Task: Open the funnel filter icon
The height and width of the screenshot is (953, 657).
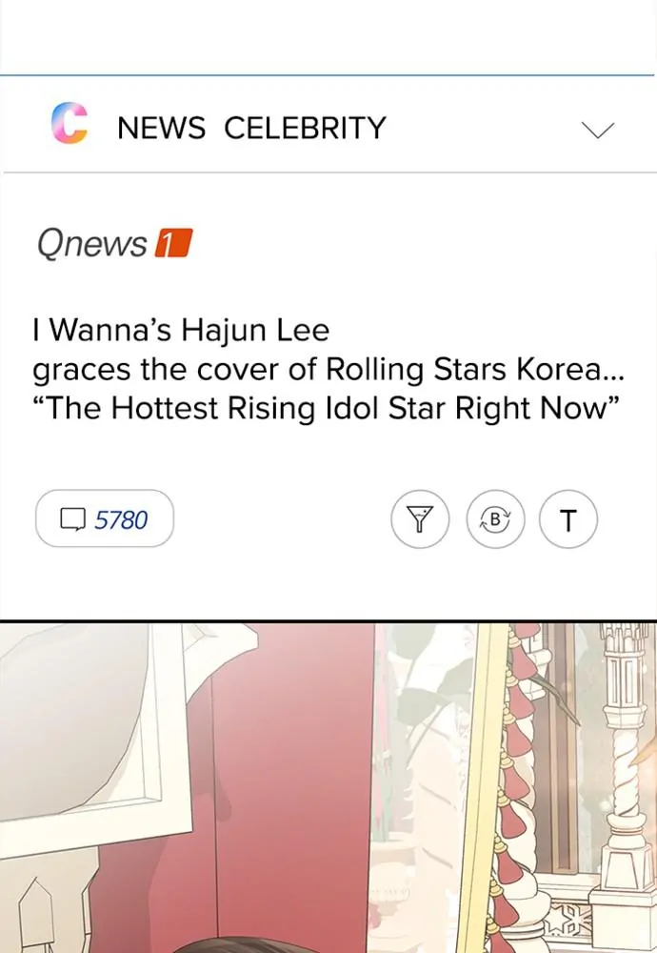Action: pos(420,519)
